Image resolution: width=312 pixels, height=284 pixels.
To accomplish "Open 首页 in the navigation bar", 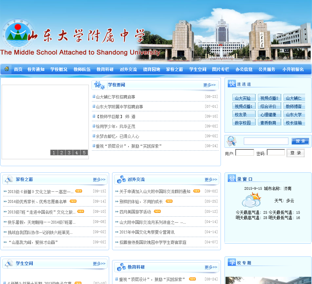I will (x=18, y=69).
